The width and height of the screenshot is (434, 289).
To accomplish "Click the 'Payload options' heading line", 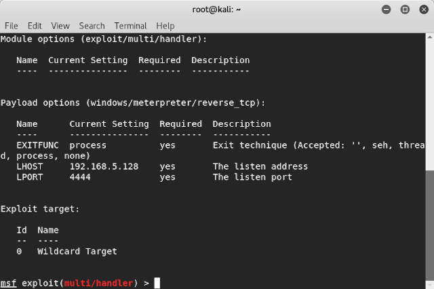I will pos(133,102).
